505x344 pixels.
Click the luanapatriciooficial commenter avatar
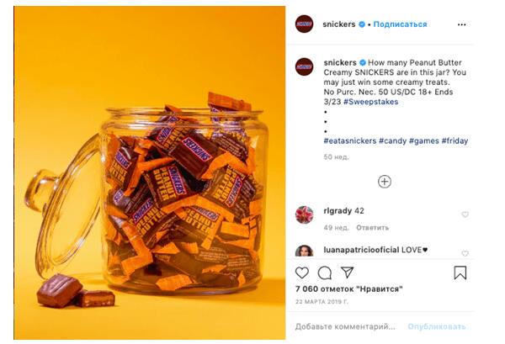pyautogui.click(x=304, y=251)
